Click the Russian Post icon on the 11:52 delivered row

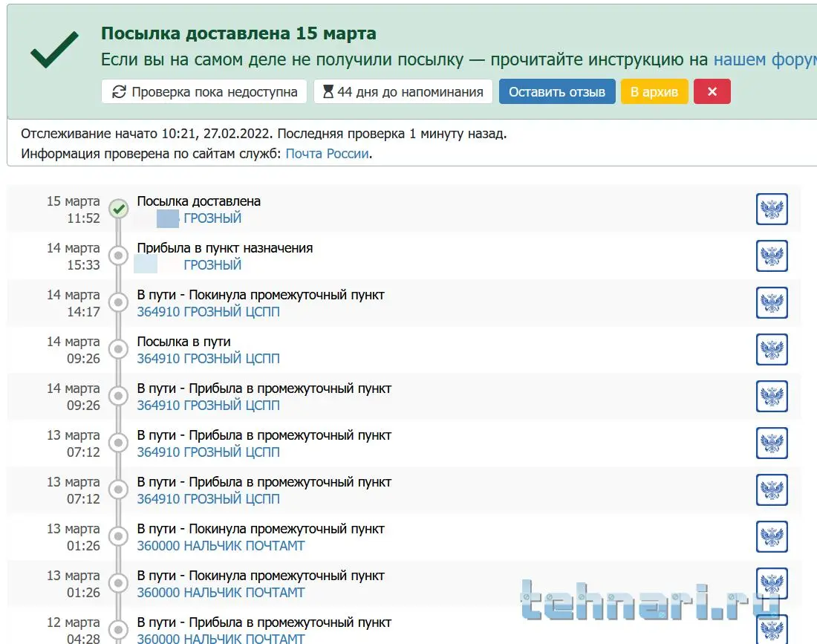pyautogui.click(x=772, y=209)
